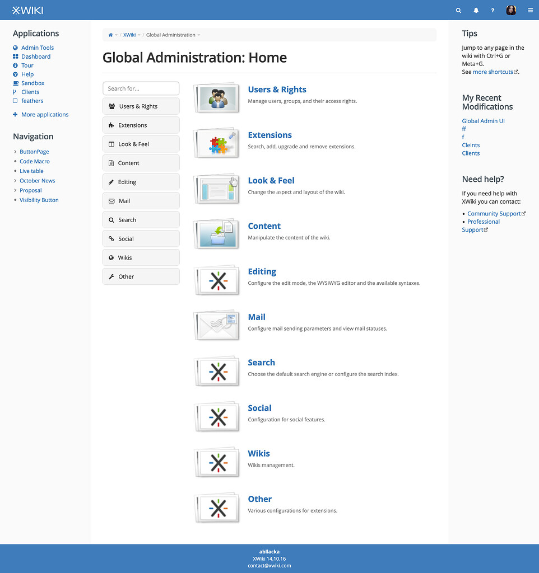Open Social in admin side menu
Screen dimensions: 539x573
pos(141,238)
